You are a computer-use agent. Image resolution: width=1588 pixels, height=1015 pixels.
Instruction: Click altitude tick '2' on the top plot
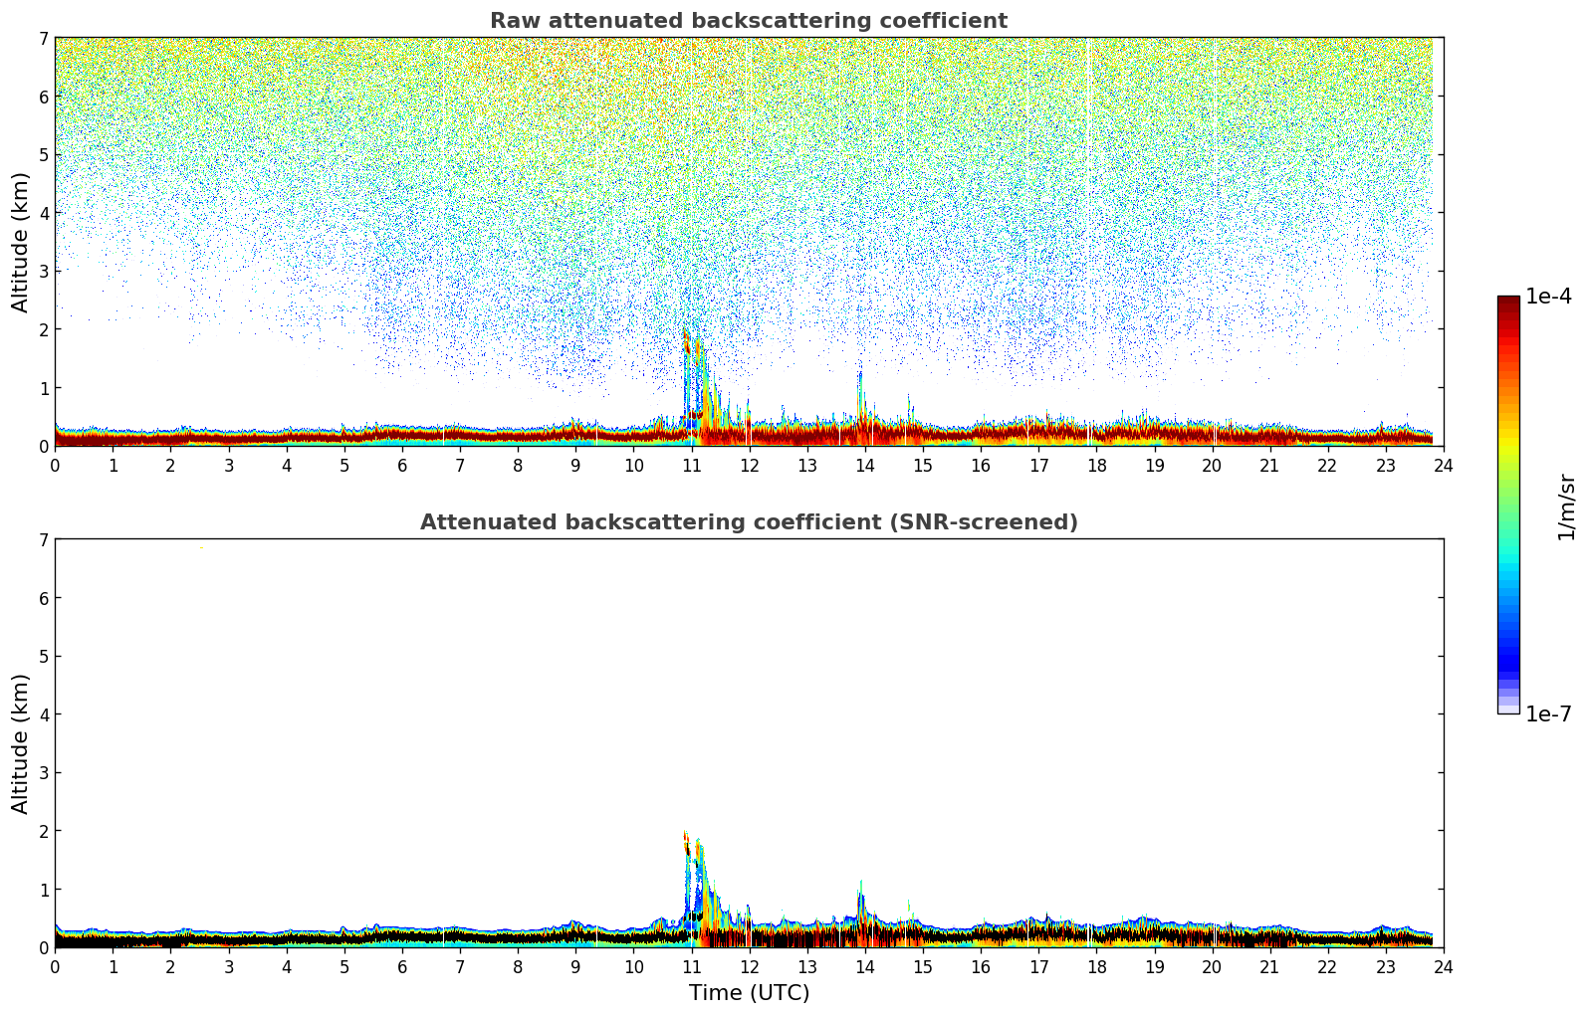pyautogui.click(x=43, y=329)
